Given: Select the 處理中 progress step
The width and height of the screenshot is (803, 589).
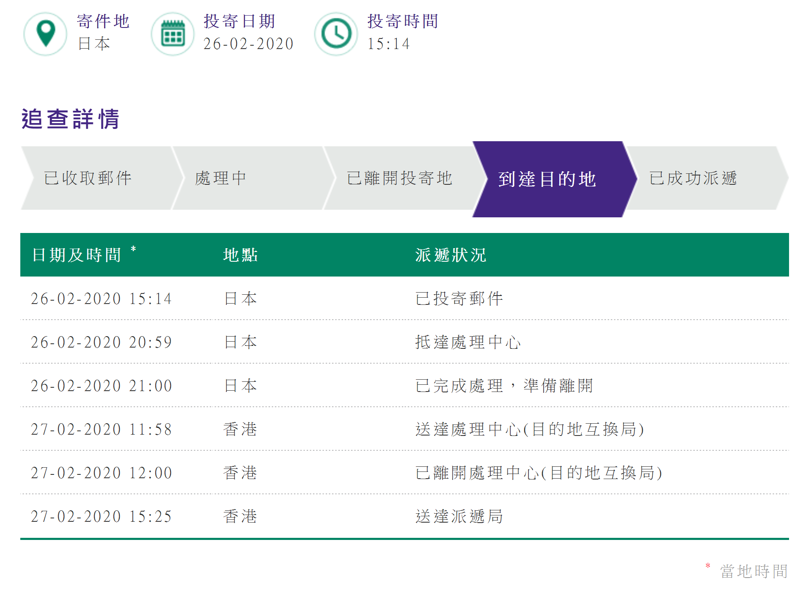Looking at the screenshot, I should (253, 178).
